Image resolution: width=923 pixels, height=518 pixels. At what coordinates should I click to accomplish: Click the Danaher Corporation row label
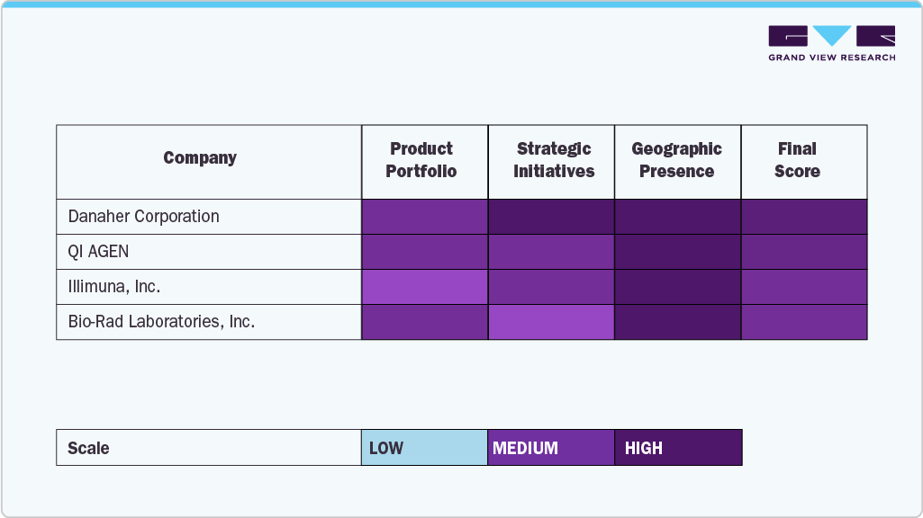[x=144, y=217]
